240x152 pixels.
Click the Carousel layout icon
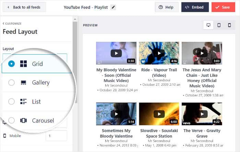click(x=23, y=120)
